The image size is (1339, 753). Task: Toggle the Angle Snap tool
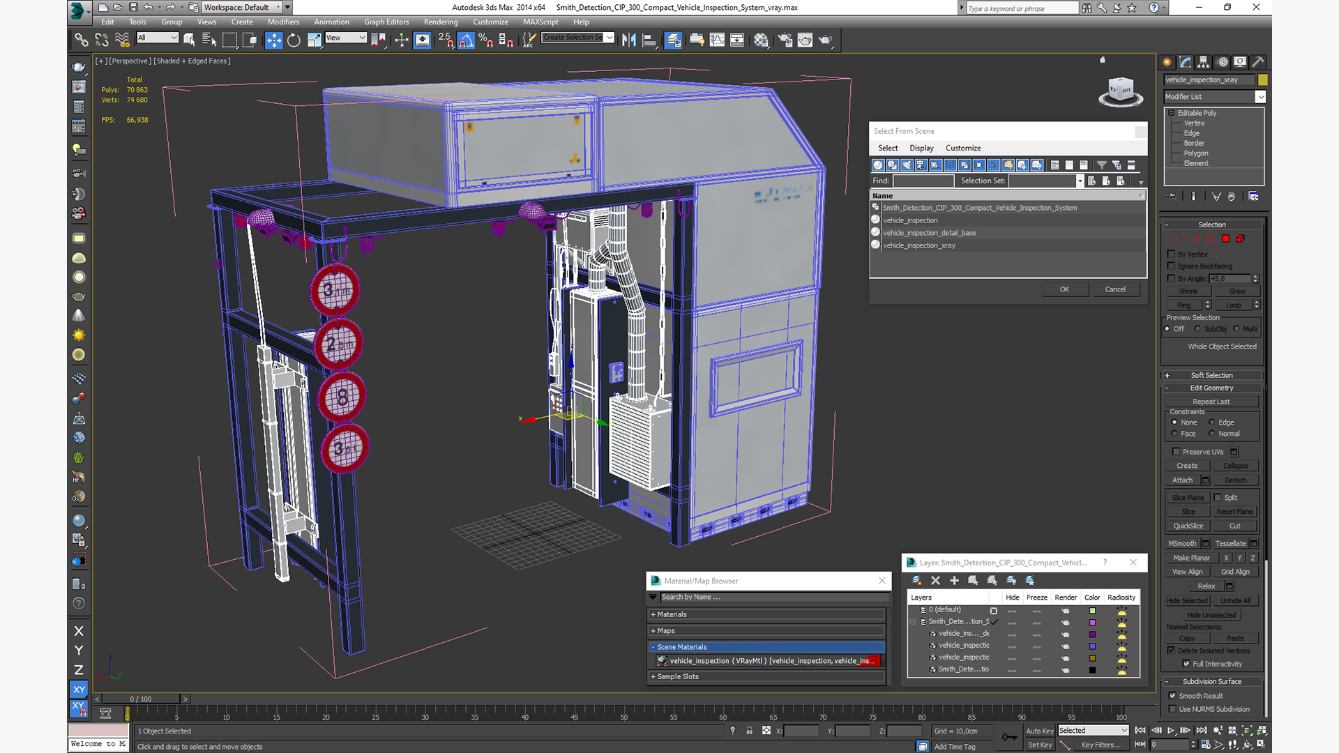pos(466,40)
